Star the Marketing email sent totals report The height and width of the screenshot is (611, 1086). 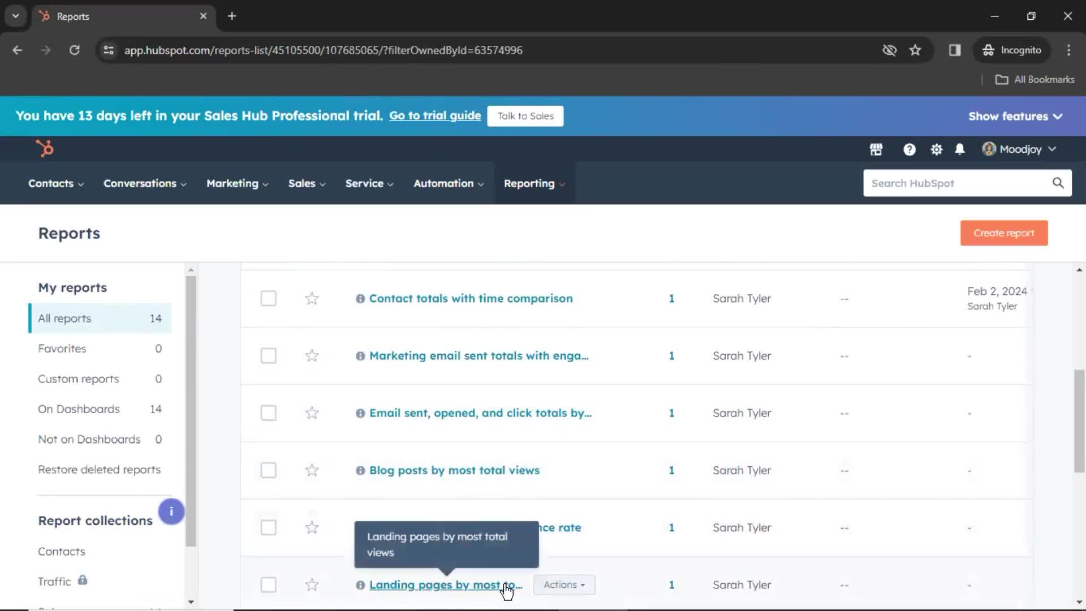(312, 355)
